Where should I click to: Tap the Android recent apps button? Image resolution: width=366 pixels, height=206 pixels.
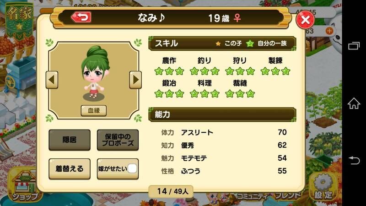pos(354,46)
